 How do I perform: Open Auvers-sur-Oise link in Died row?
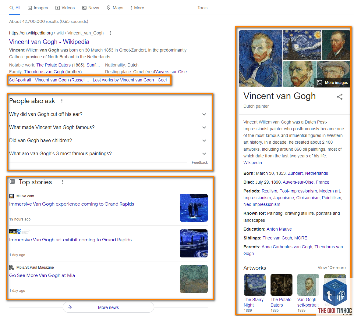tap(298, 182)
